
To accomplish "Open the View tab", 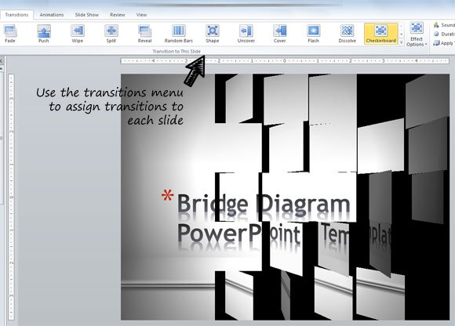I will (142, 15).
